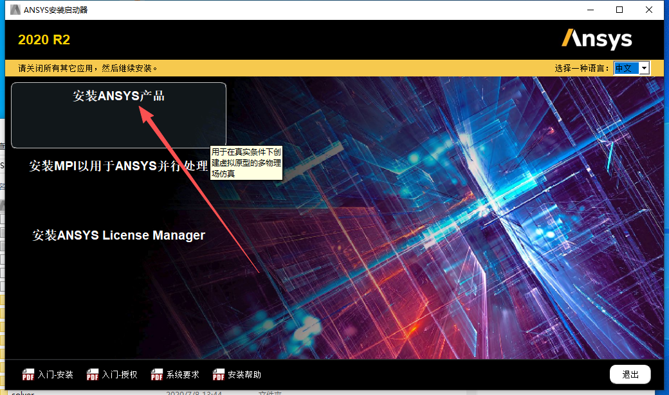
Task: Expand the language dropdown arrow
Action: (x=644, y=68)
